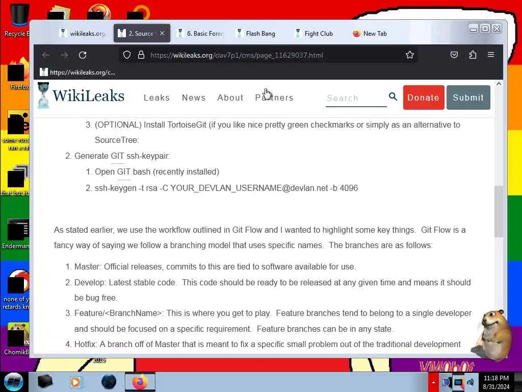Close the '2. Source' tab
Image resolution: width=522 pixels, height=392 pixels.
pos(162,33)
